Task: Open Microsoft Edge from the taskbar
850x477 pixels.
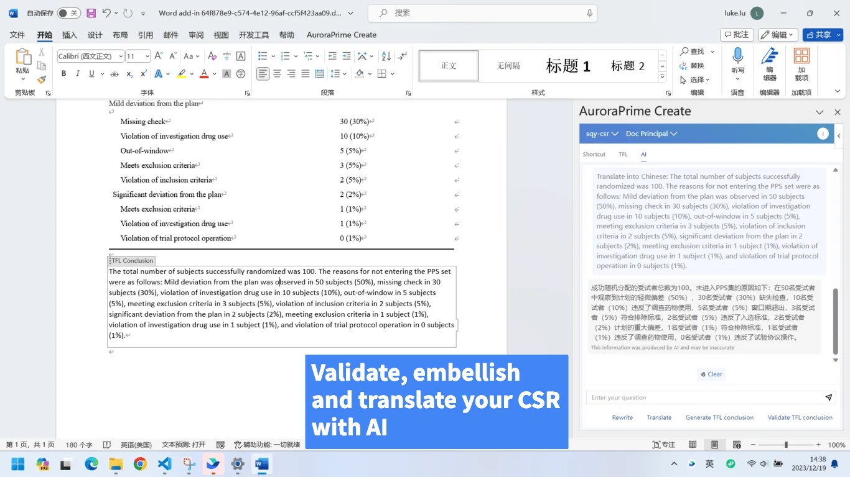Action: tap(91, 464)
